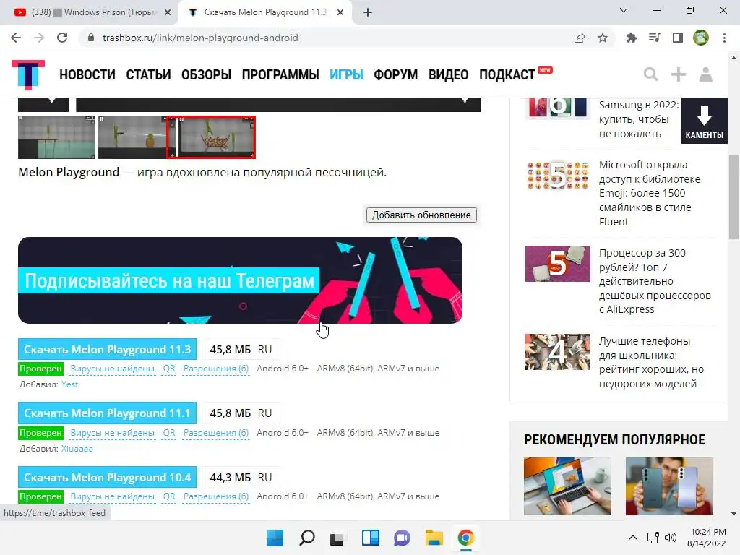Open the Windows Start menu
The height and width of the screenshot is (555, 740).
(275, 538)
